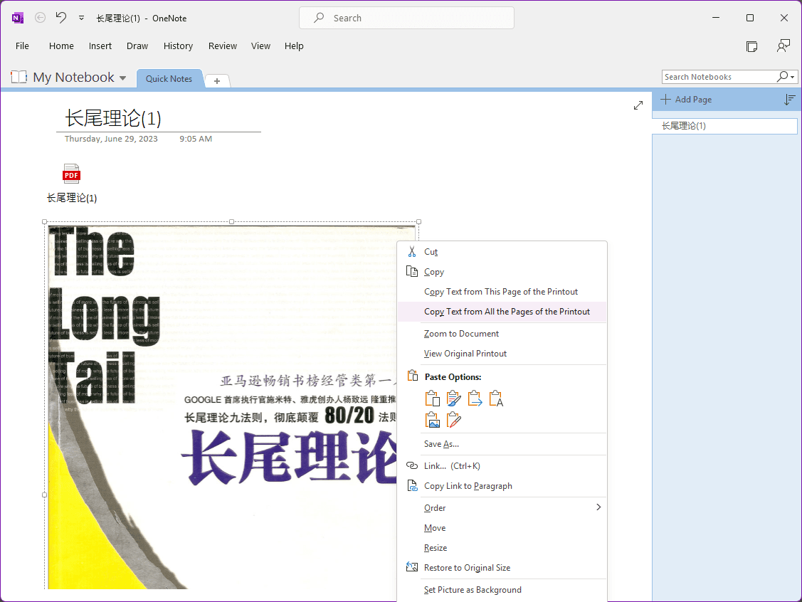Choose the Paste as Picture option

tap(433, 420)
